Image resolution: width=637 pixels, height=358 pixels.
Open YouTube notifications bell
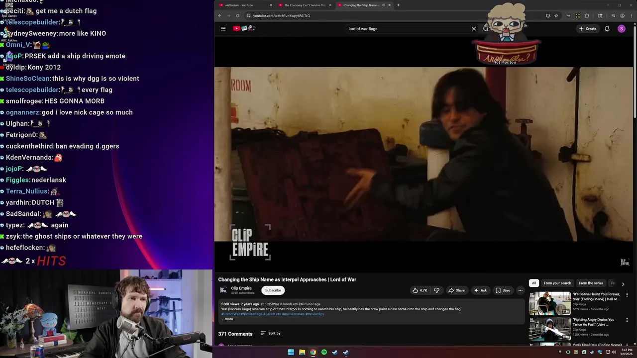[607, 29]
